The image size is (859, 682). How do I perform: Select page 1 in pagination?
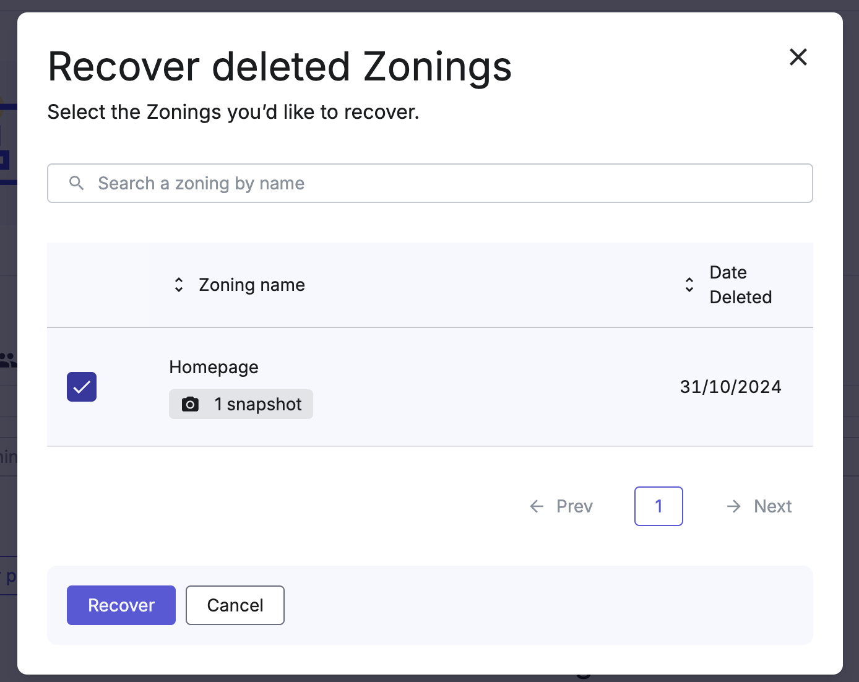(x=658, y=506)
